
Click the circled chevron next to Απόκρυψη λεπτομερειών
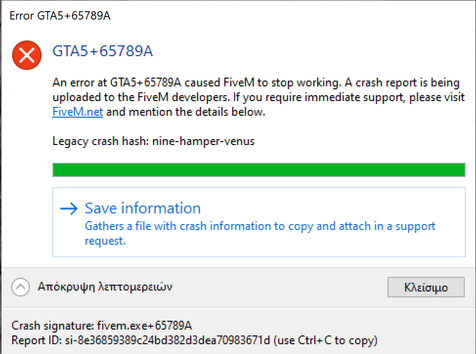(21, 287)
